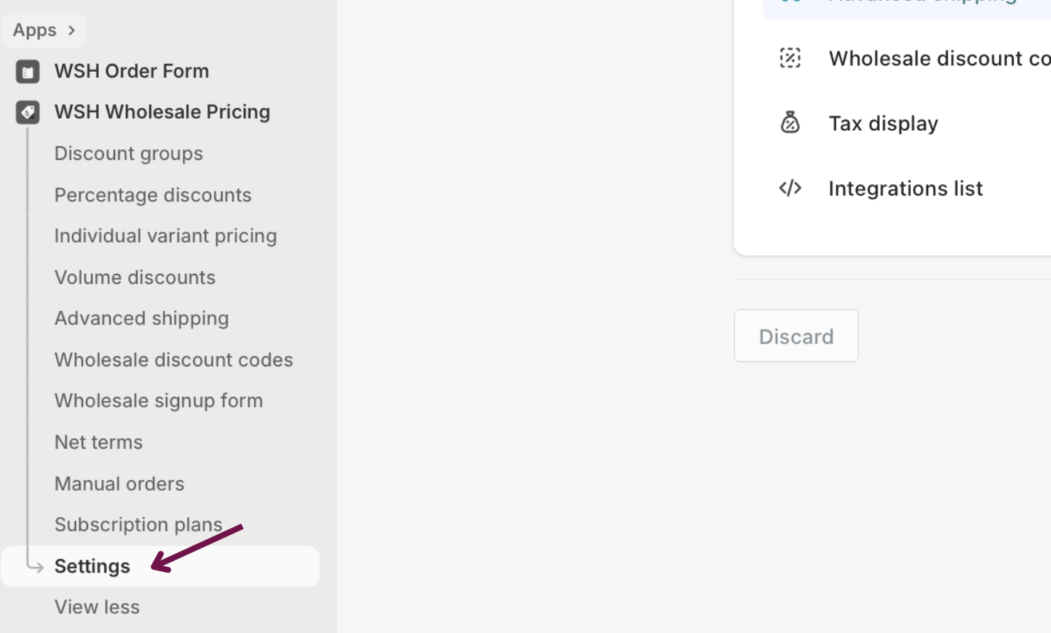
Task: Click the Tax display bag icon
Action: click(x=790, y=123)
